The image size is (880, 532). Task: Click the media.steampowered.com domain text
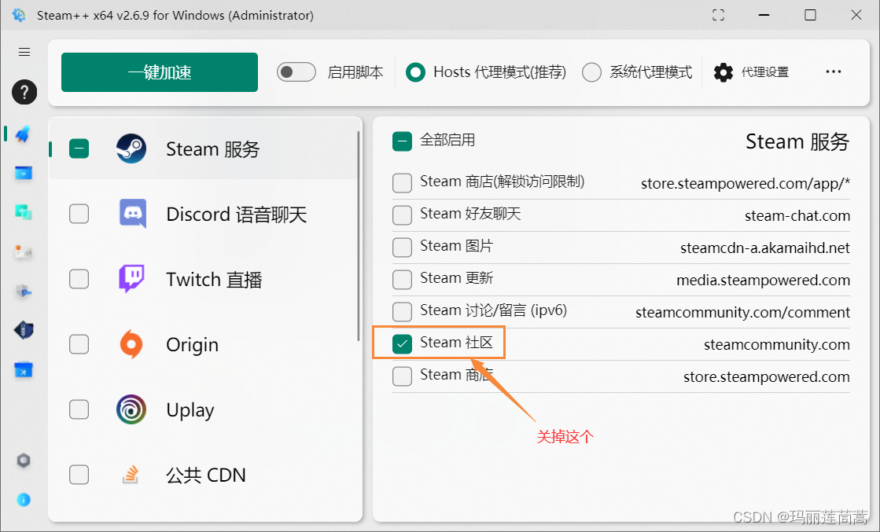point(764,280)
